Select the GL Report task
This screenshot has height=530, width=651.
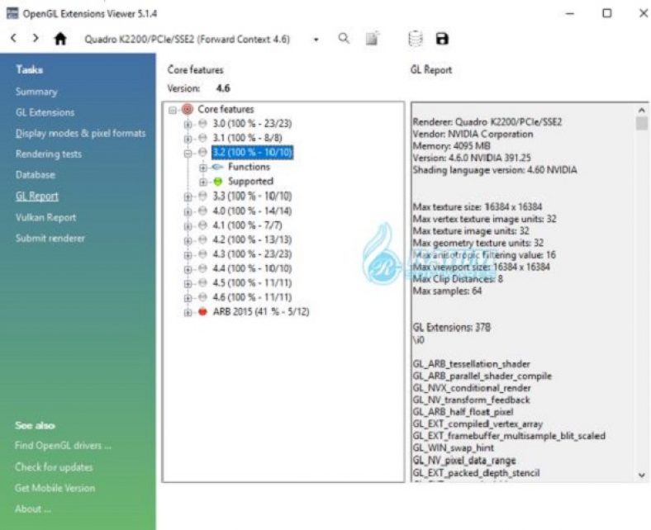coord(37,196)
